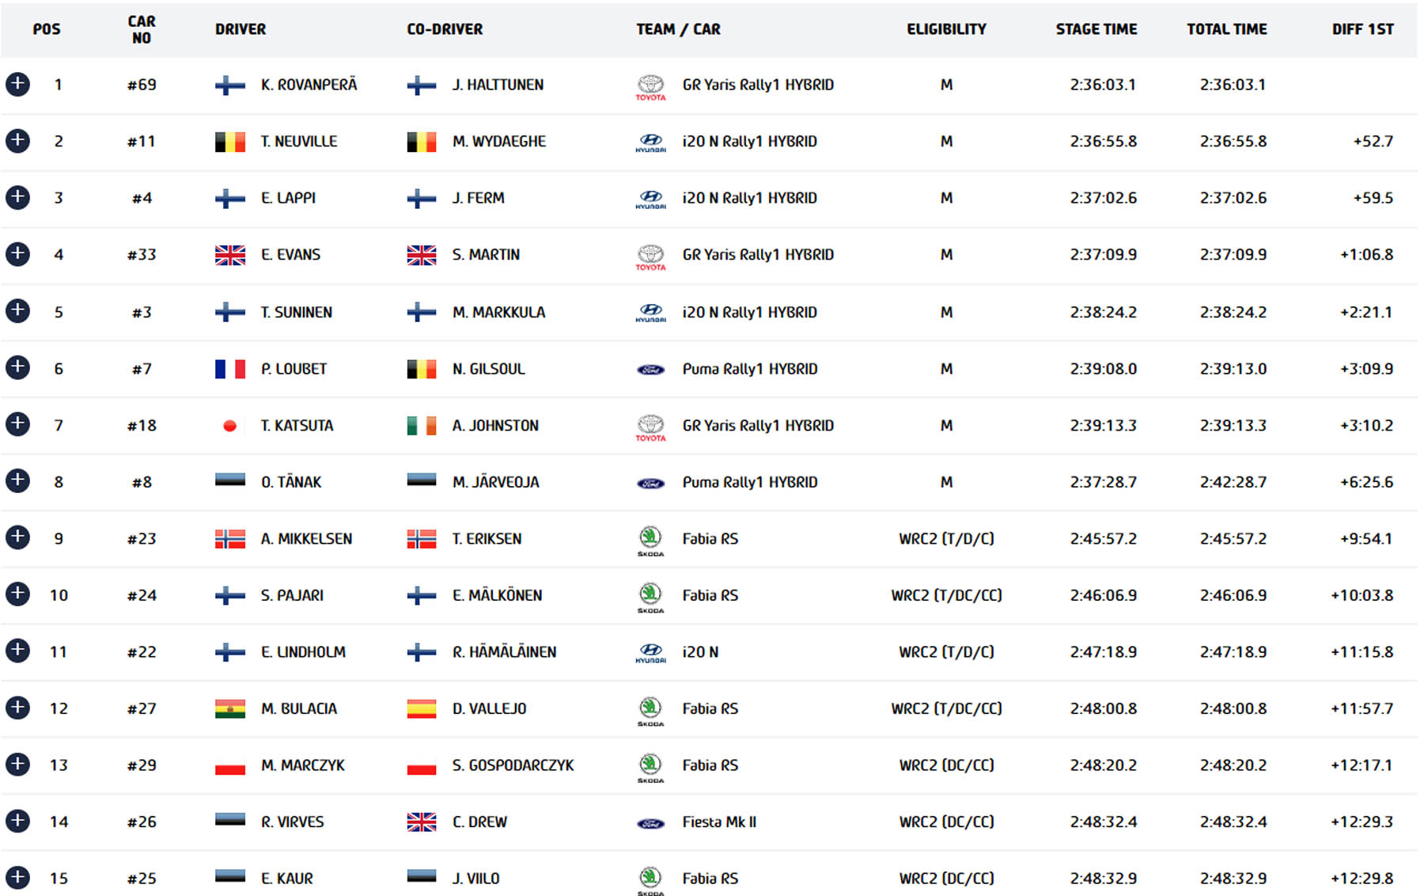This screenshot has width=1424, height=896.
Task: Click the Bolivian flag beside M. Bulacia
Action: 229,708
